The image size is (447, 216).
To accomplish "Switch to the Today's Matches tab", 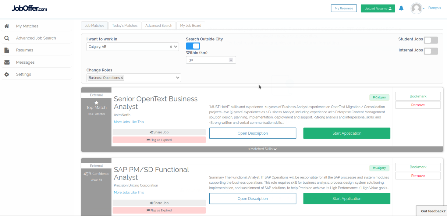I will click(125, 26).
